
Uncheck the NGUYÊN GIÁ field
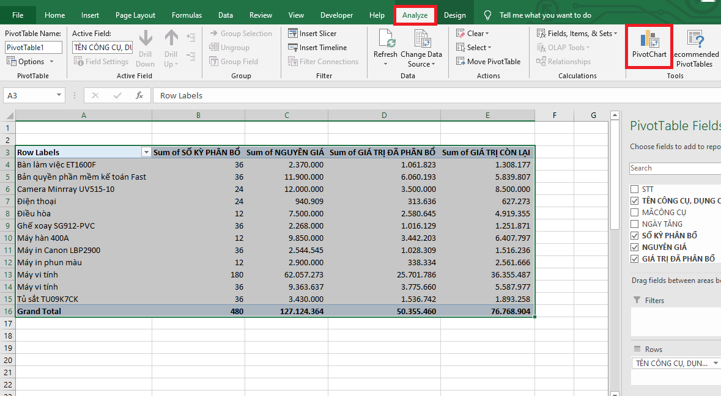(634, 248)
